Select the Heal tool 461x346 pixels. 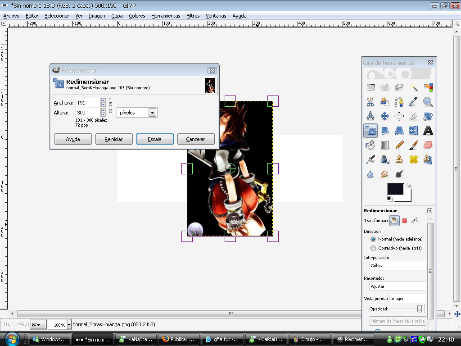click(x=414, y=159)
